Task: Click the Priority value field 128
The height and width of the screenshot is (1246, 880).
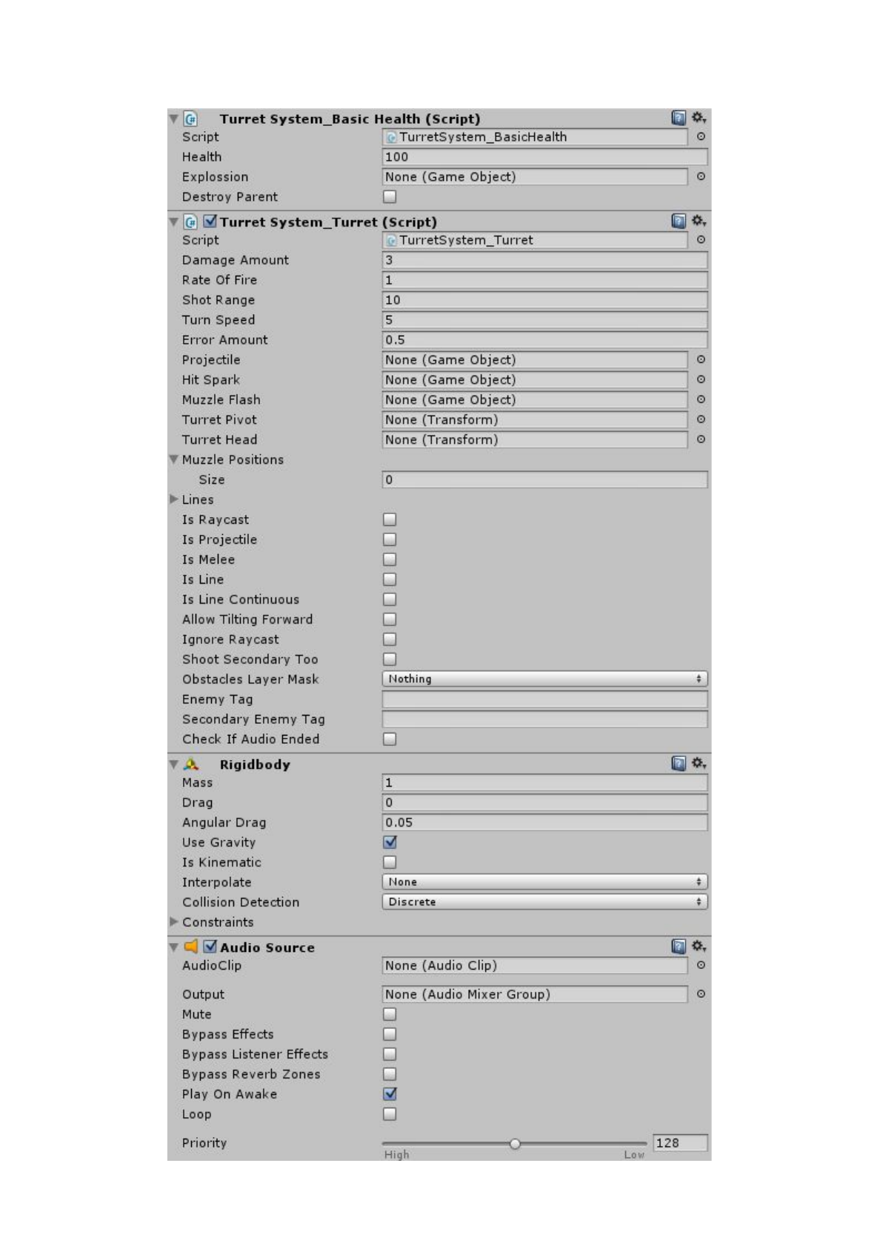Action: pos(680,1143)
